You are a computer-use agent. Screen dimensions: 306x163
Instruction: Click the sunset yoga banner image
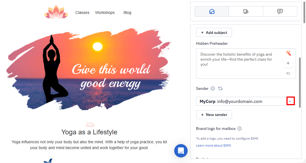(89, 69)
